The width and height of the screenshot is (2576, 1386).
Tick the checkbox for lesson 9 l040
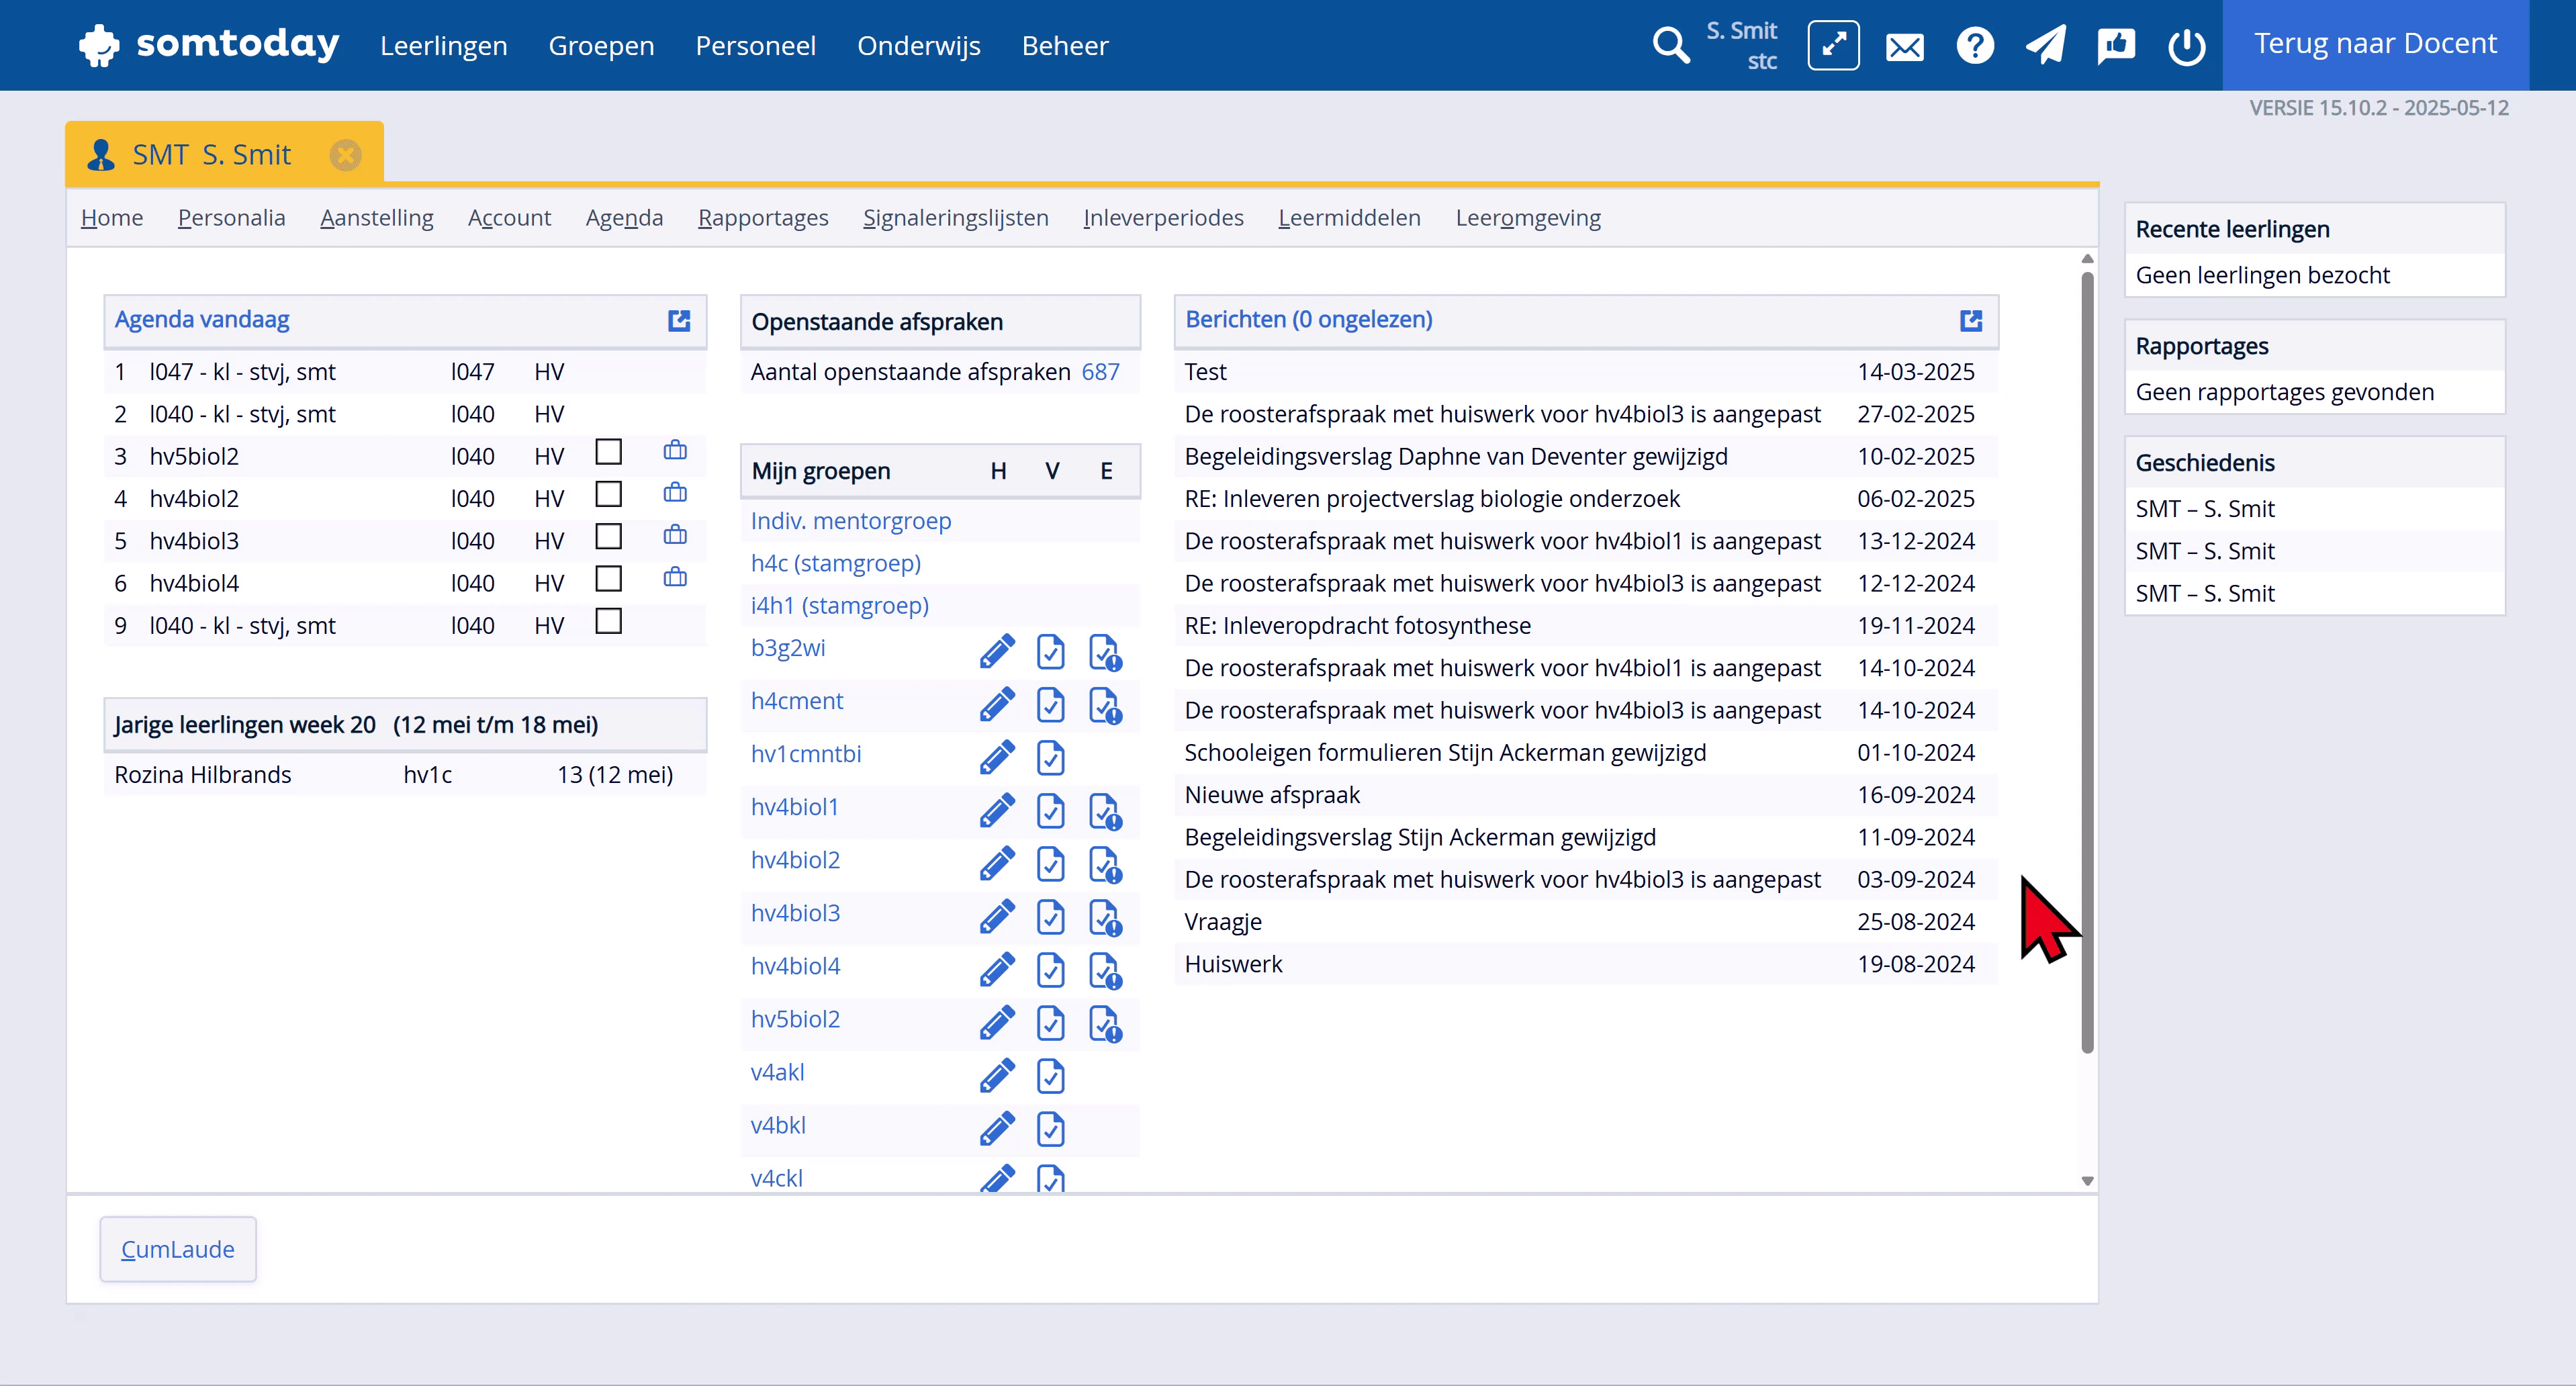608,621
